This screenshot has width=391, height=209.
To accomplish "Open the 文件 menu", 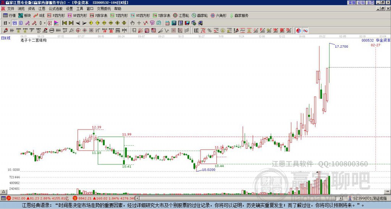I will (x=11, y=9).
